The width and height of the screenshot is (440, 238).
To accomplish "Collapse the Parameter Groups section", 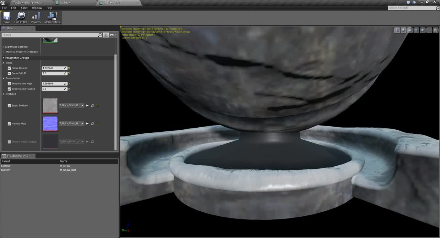I will [x=17, y=58].
